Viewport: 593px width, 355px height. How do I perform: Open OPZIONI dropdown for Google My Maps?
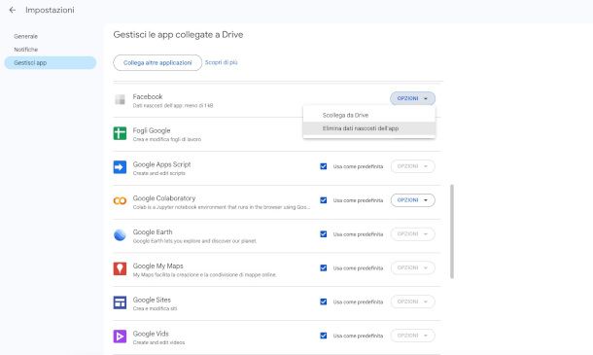(x=412, y=268)
